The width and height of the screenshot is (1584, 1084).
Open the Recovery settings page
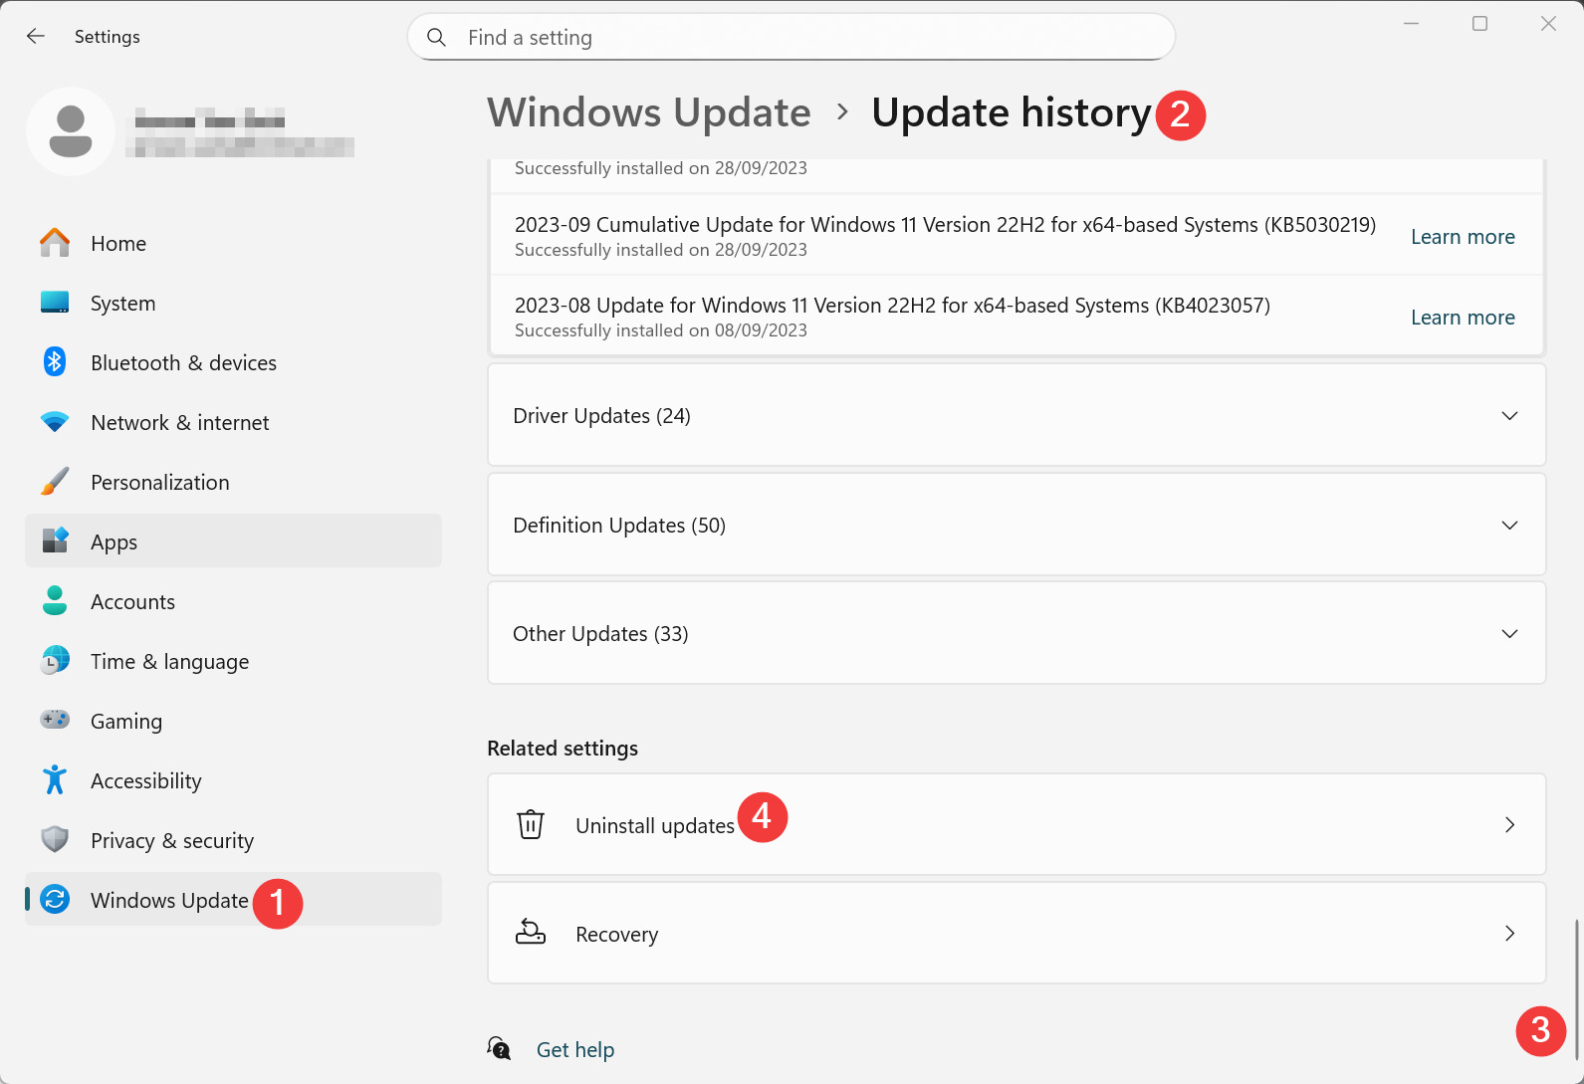click(1016, 934)
